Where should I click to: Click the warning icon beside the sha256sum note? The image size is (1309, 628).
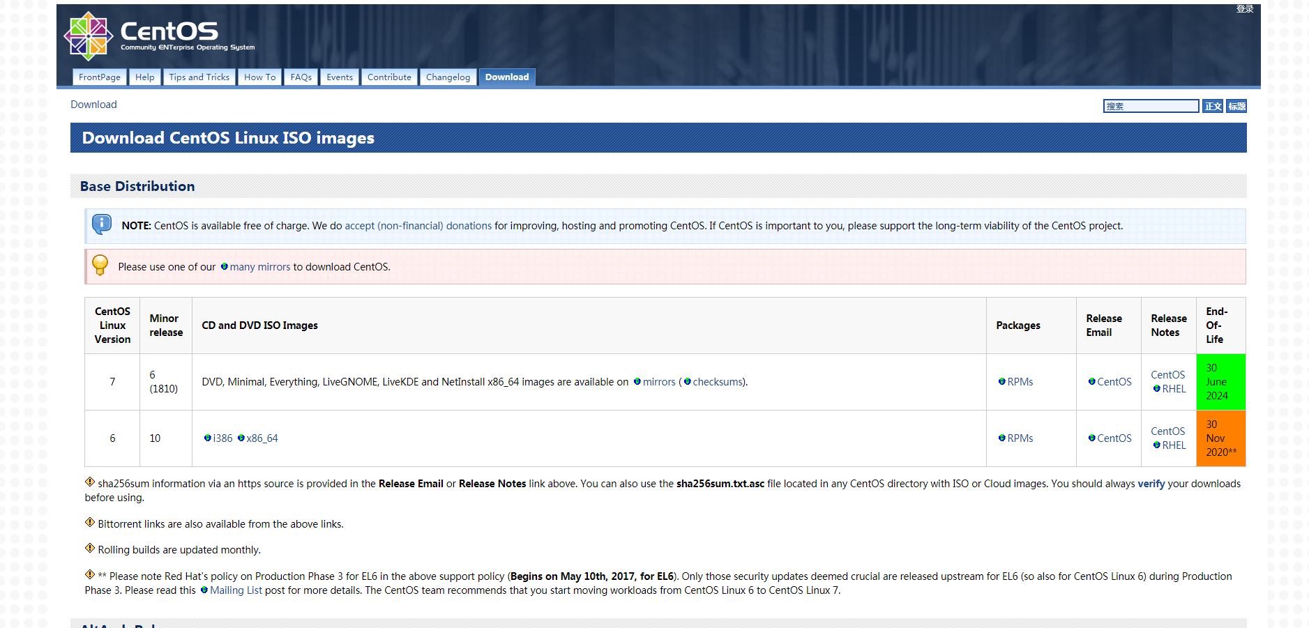pyautogui.click(x=90, y=482)
